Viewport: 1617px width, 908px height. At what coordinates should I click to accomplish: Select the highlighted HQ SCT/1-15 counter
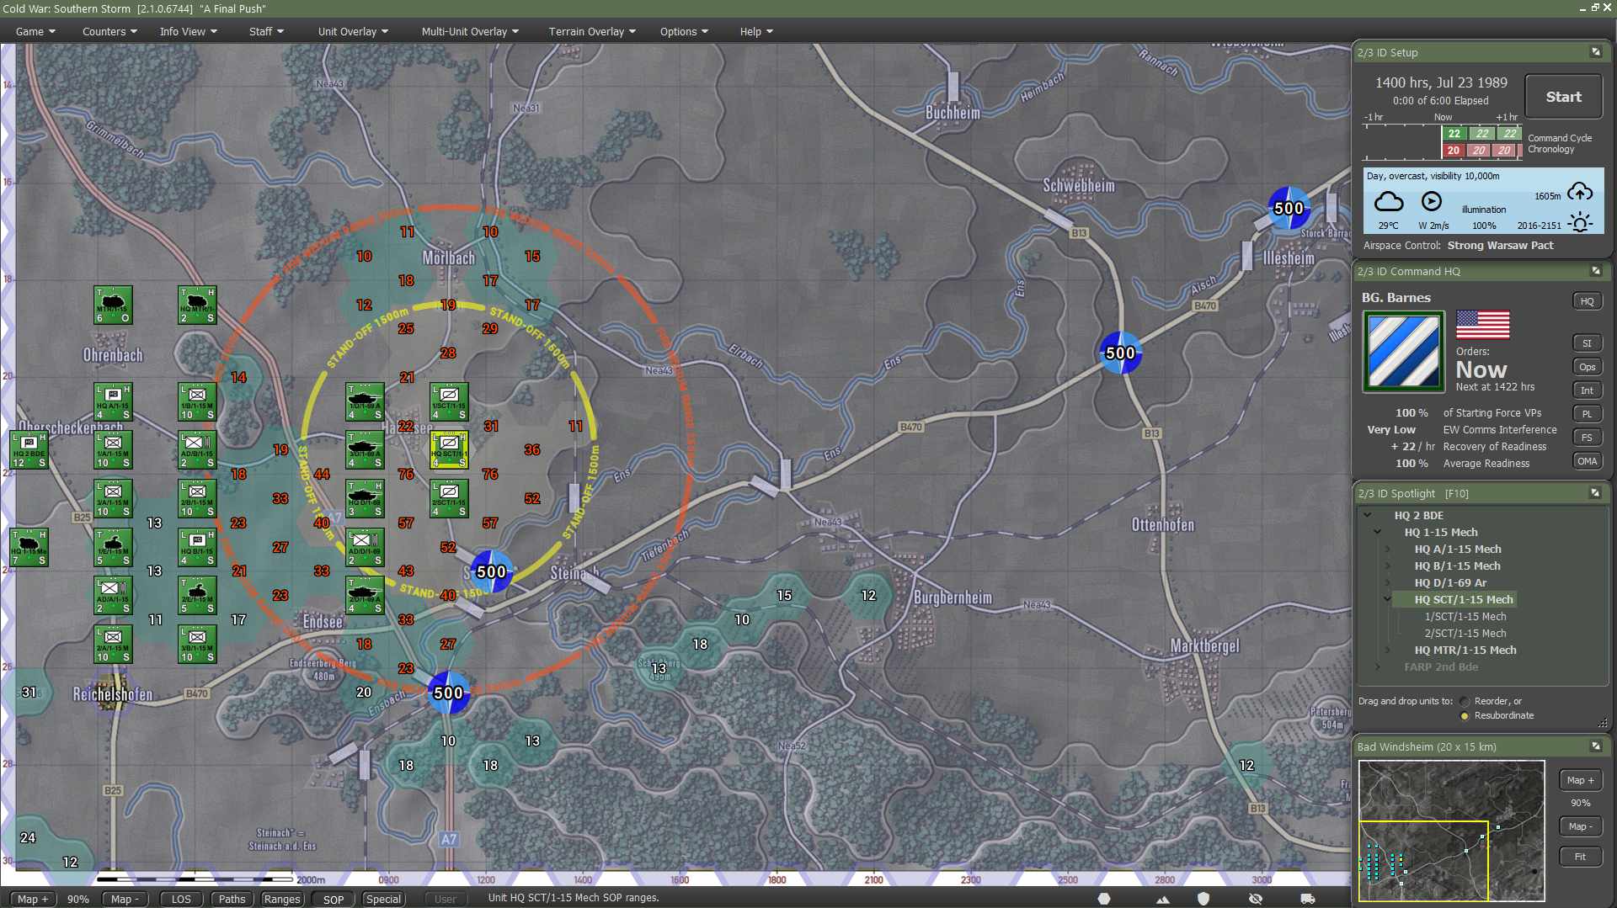[449, 450]
